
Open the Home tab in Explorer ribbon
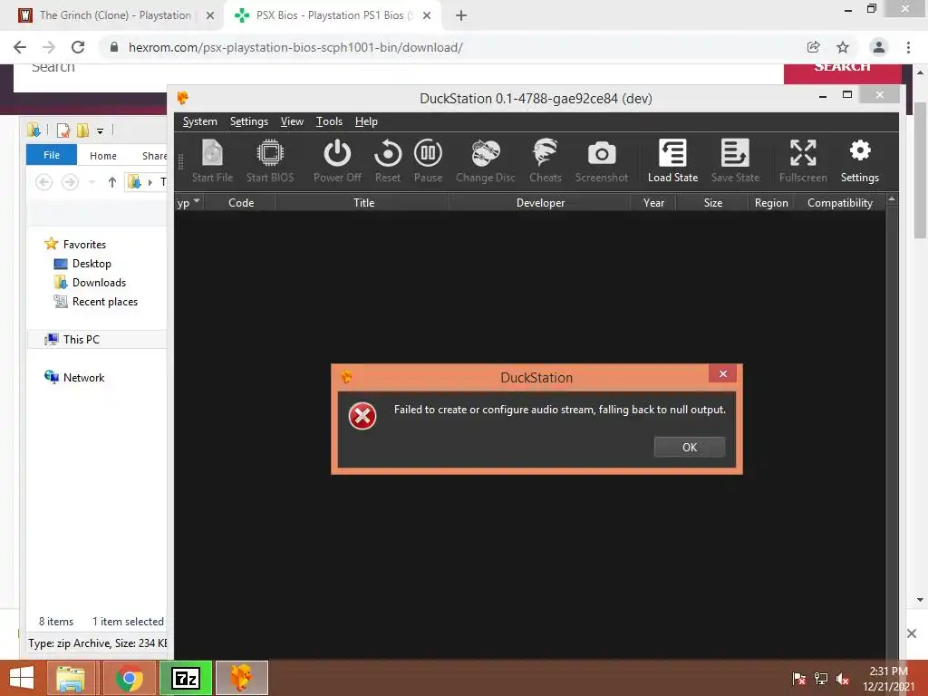[x=103, y=156]
